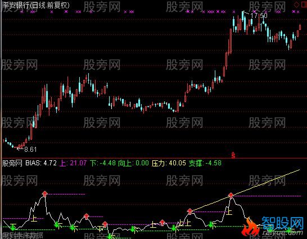Click the BIAS: 4.72 indicator value

tap(41, 163)
